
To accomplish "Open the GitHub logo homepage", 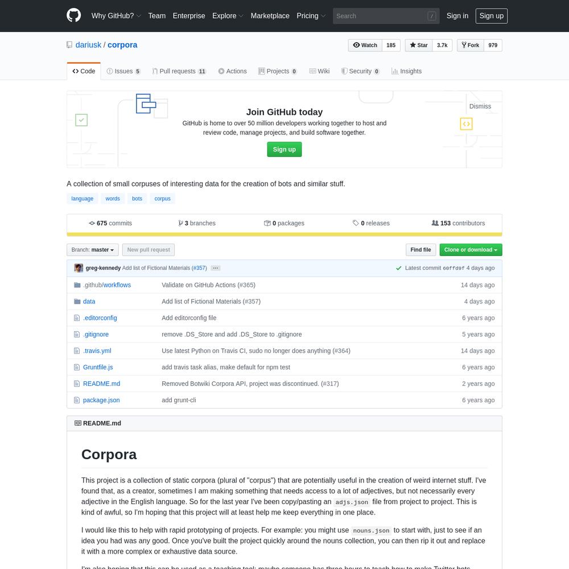I will click(x=73, y=15).
